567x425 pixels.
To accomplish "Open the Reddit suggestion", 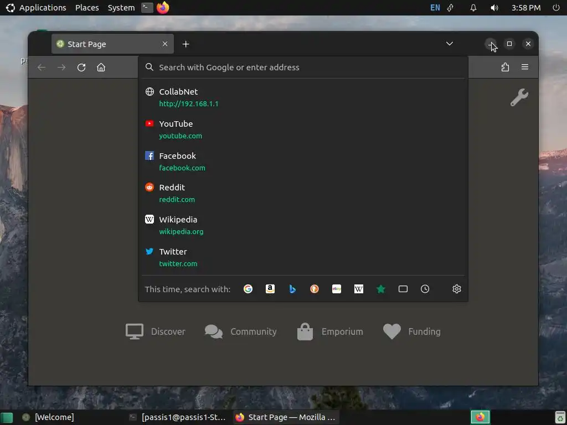I will point(303,193).
